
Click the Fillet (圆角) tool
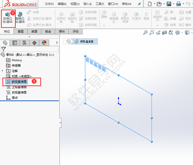click(104, 14)
